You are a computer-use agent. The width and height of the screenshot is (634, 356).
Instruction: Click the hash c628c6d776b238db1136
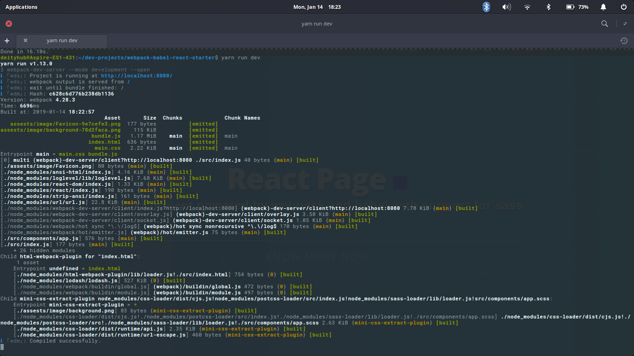pos(82,94)
